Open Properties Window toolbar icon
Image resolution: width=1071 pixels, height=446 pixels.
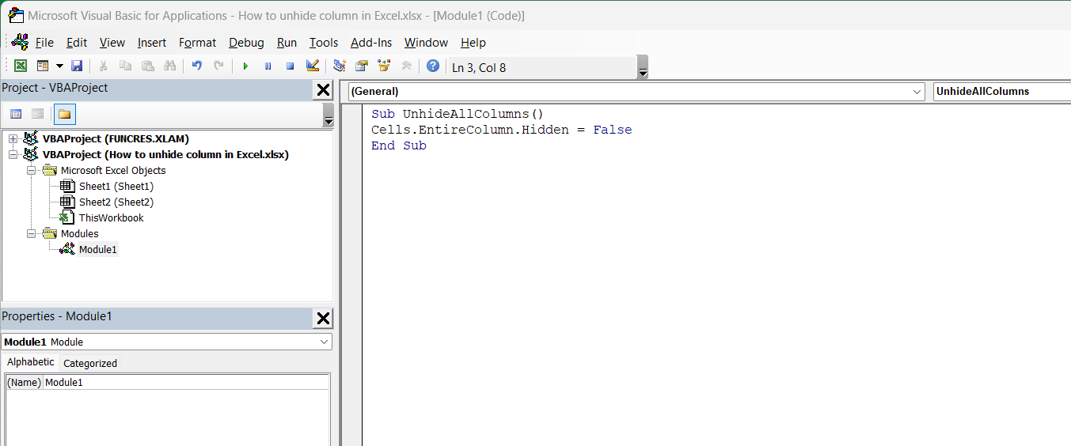click(362, 66)
